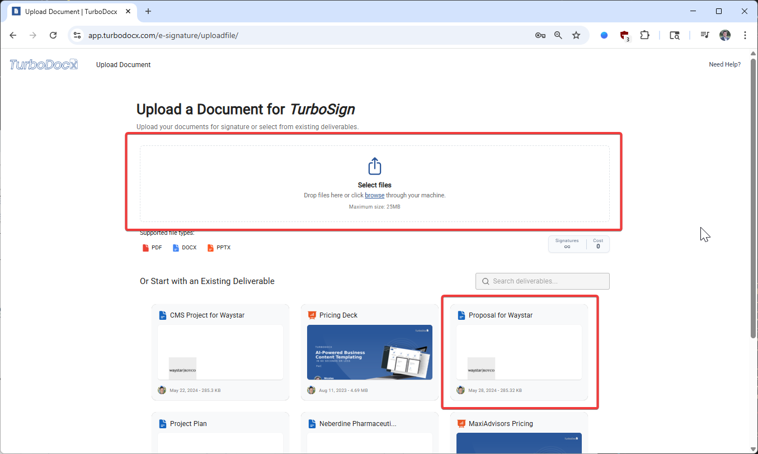This screenshot has height=454, width=758.
Task: Click the CMS Project for Waystar preview thumbnail
Action: [x=220, y=352]
